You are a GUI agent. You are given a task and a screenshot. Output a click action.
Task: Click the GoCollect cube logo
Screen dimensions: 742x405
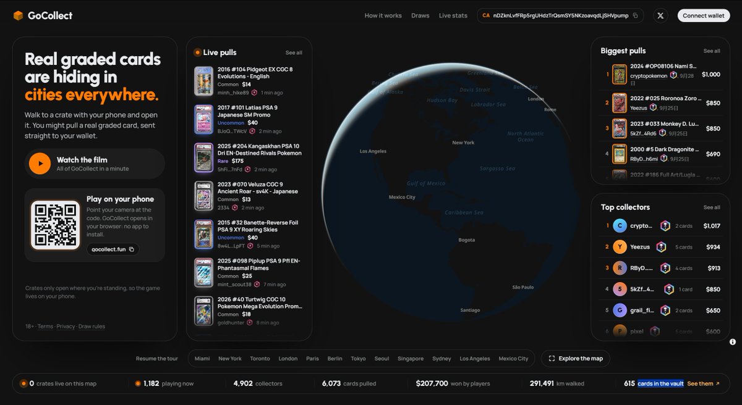[x=19, y=15]
